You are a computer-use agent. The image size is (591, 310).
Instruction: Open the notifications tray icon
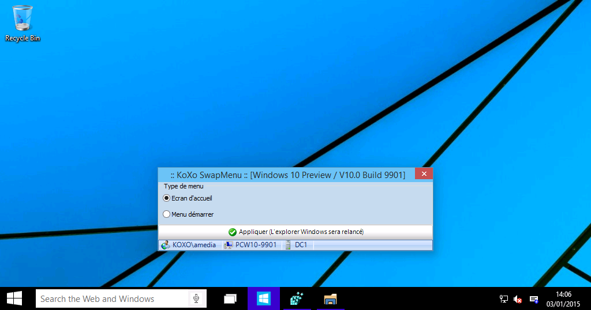point(534,300)
